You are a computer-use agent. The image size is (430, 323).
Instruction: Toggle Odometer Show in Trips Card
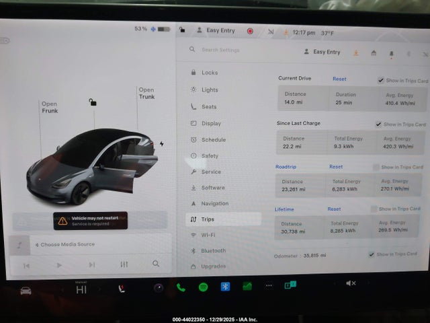pyautogui.click(x=372, y=254)
